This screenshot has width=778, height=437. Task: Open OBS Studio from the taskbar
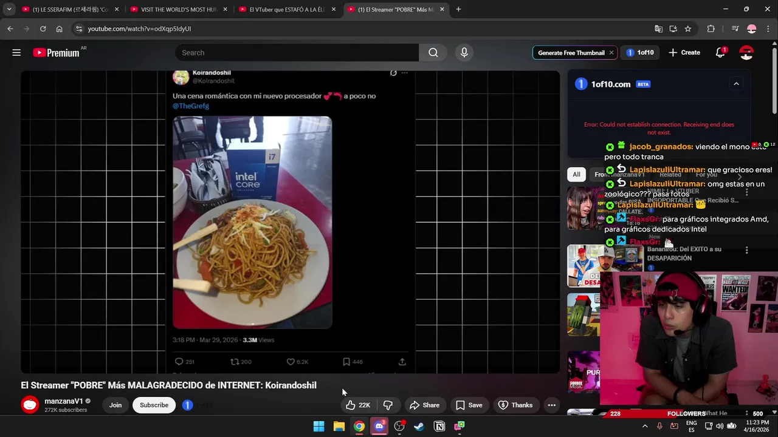point(399,426)
